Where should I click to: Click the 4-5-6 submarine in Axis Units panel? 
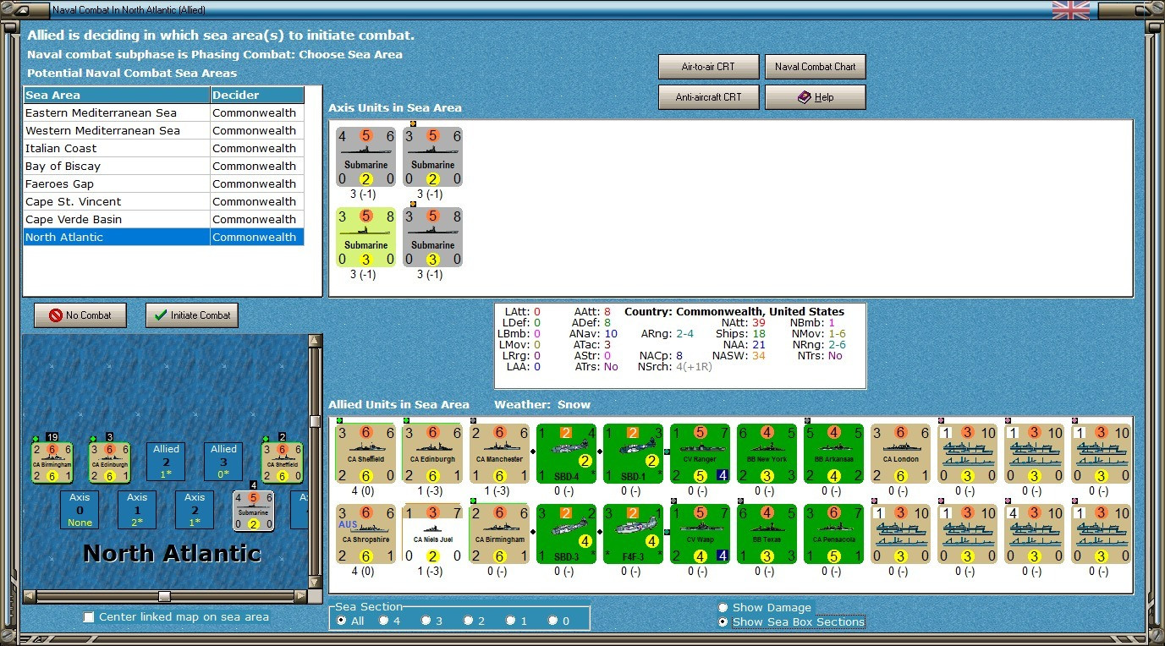coord(365,157)
